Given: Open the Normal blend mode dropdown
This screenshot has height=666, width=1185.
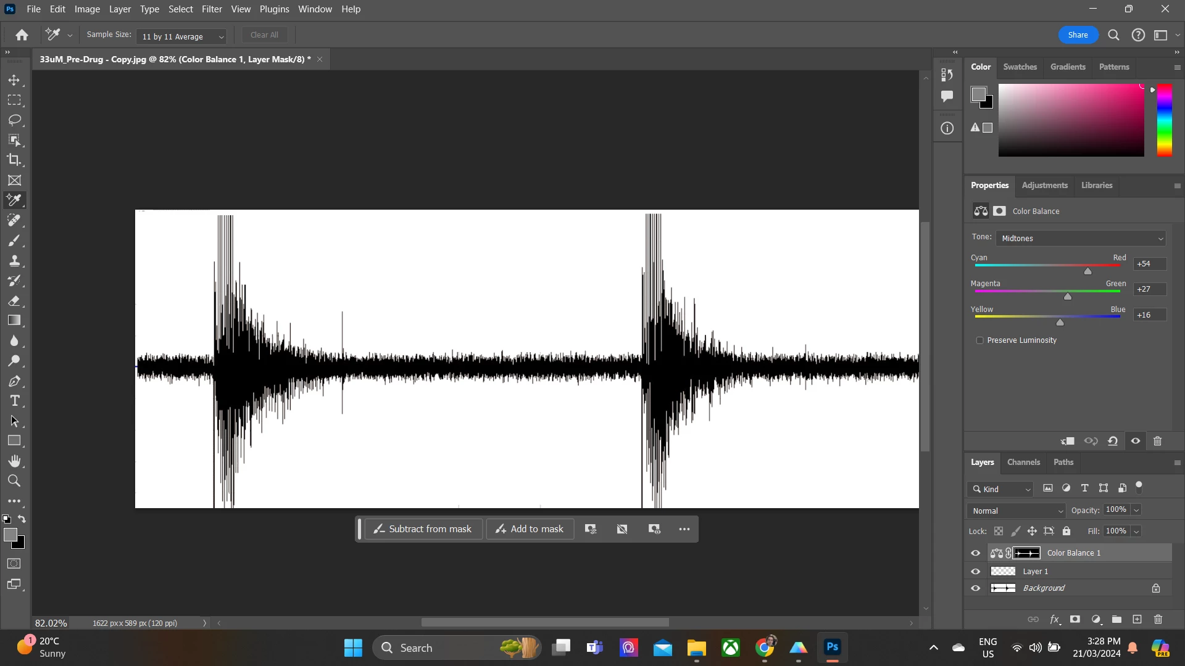Looking at the screenshot, I should tap(1017, 511).
